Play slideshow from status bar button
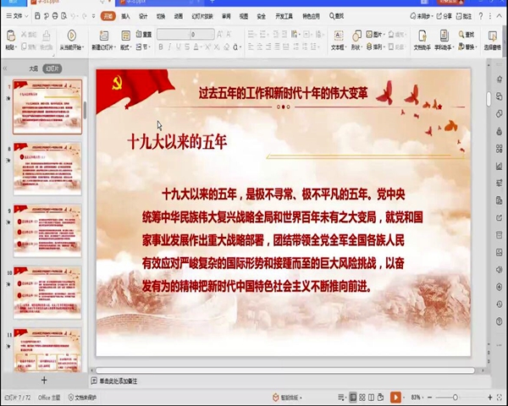The image size is (508, 406). click(x=395, y=397)
